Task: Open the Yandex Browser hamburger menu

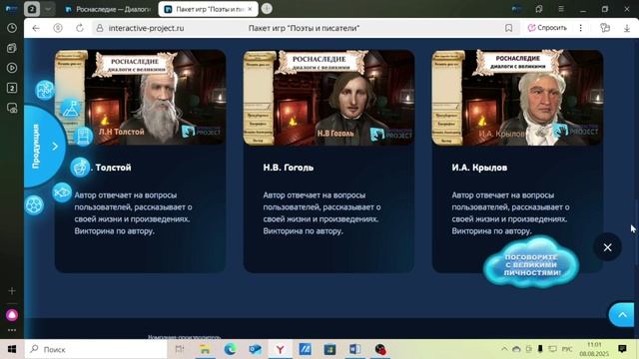Action: [561, 9]
